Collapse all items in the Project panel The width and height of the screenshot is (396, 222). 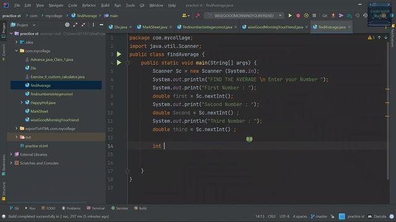84,25
